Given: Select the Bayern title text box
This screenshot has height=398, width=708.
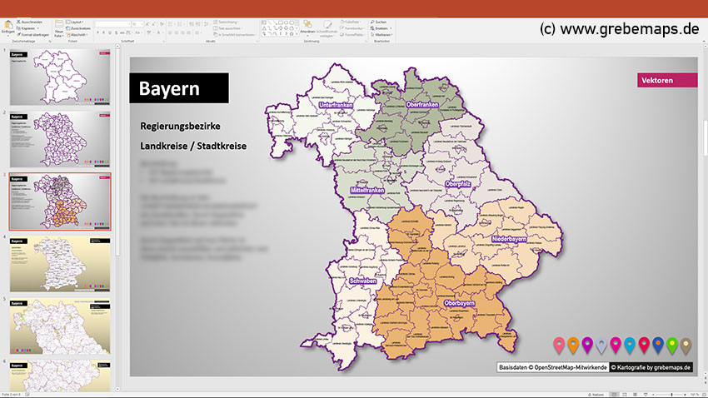Looking at the screenshot, I should [178, 88].
